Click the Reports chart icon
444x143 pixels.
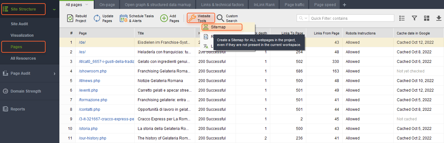pos(5,109)
